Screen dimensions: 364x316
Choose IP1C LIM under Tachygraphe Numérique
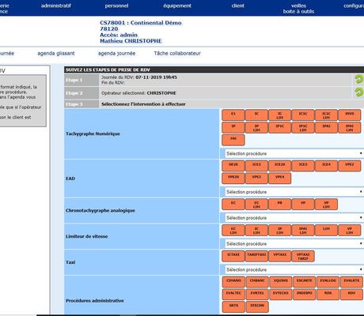pyautogui.click(x=303, y=127)
